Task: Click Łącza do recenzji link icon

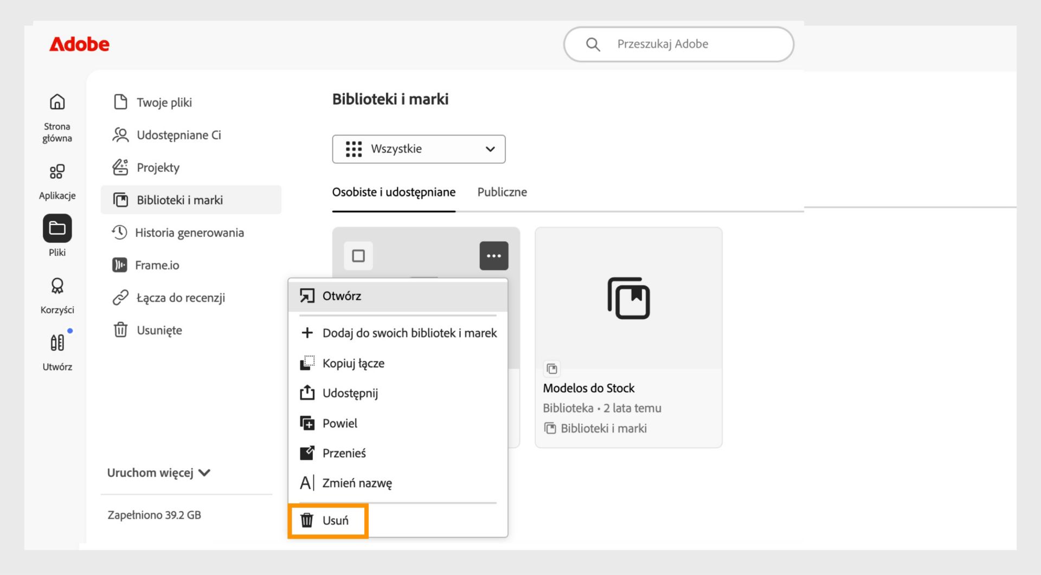Action: tap(120, 298)
